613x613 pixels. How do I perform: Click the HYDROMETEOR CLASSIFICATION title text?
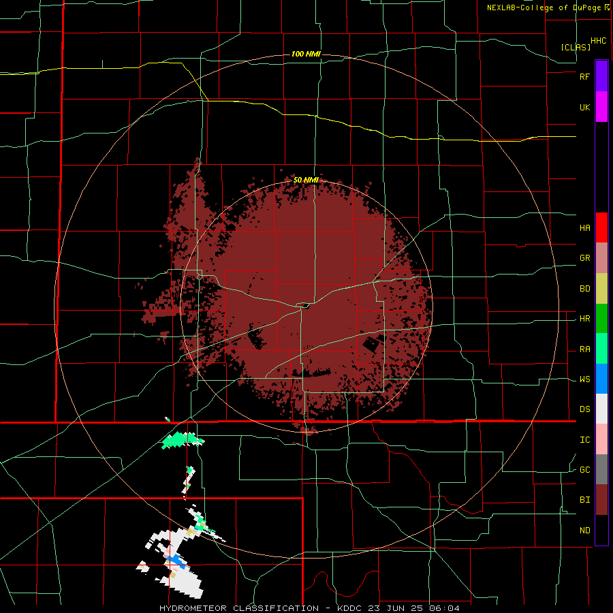click(x=239, y=608)
